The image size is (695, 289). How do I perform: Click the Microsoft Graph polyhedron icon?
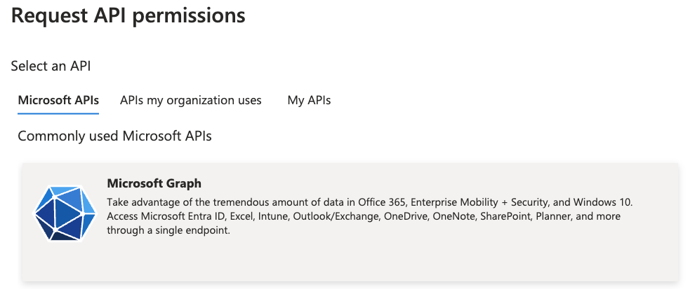(x=65, y=213)
